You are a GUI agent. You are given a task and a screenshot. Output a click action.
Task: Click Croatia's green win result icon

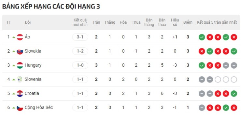(x=234, y=94)
